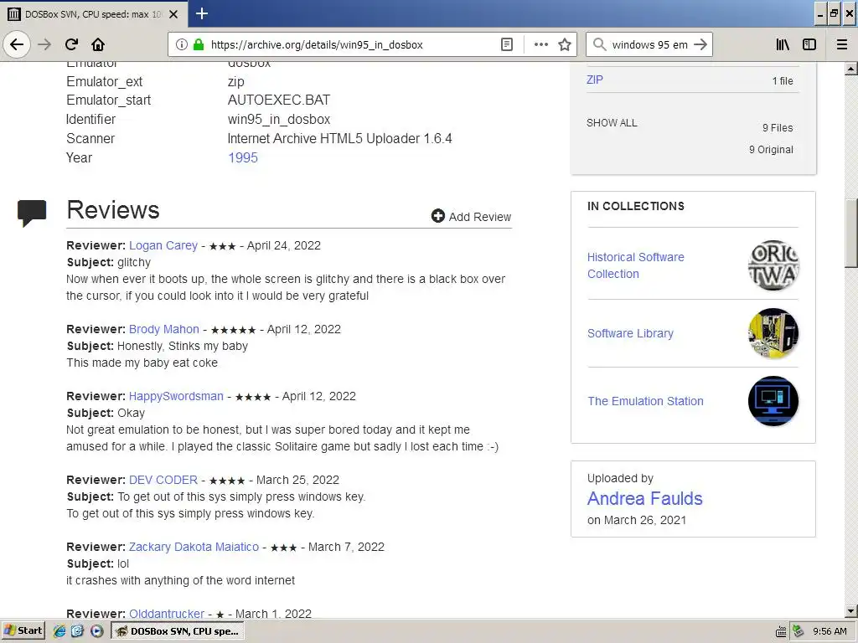Viewport: 858px width, 643px height.
Task: Click The Emulation Station monitor thumbnail
Action: coord(773,401)
